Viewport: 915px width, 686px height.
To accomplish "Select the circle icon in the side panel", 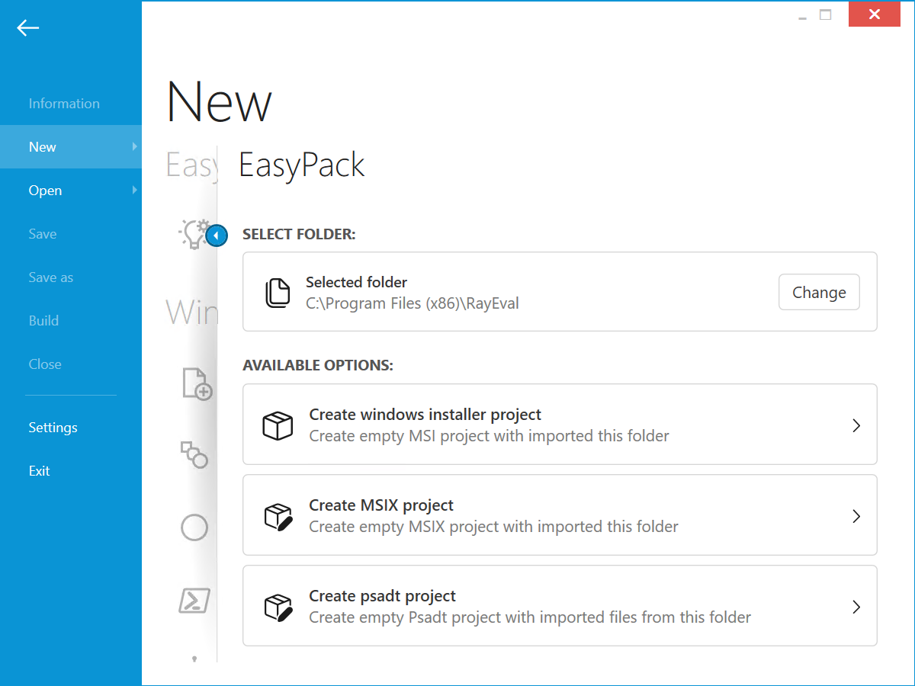I will (194, 527).
